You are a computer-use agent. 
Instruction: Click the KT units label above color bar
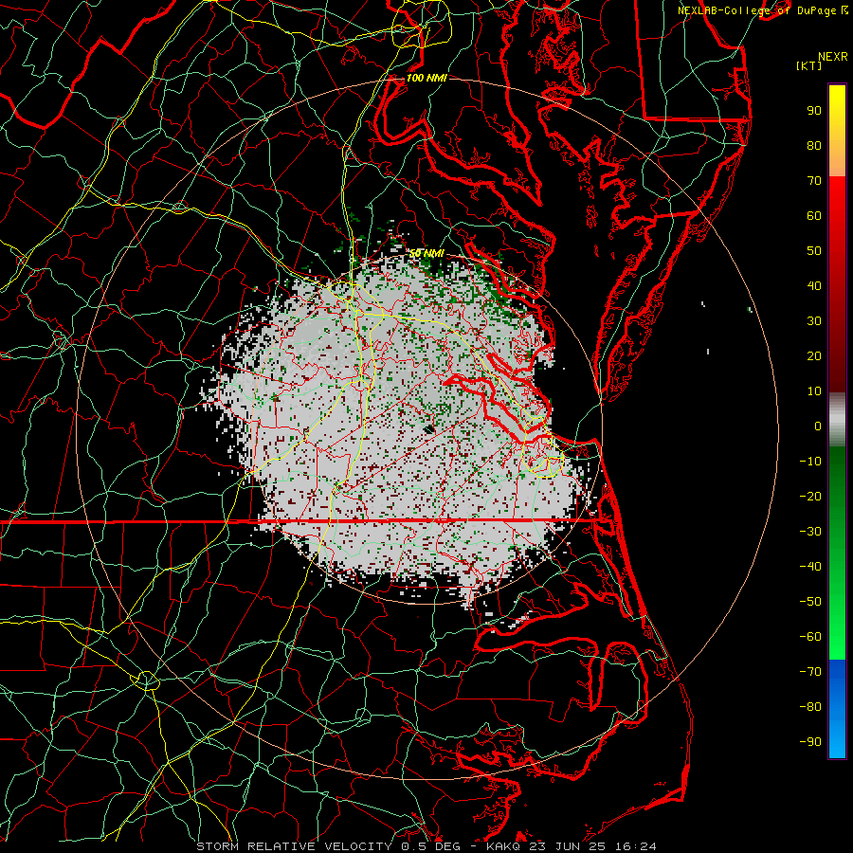[x=809, y=65]
